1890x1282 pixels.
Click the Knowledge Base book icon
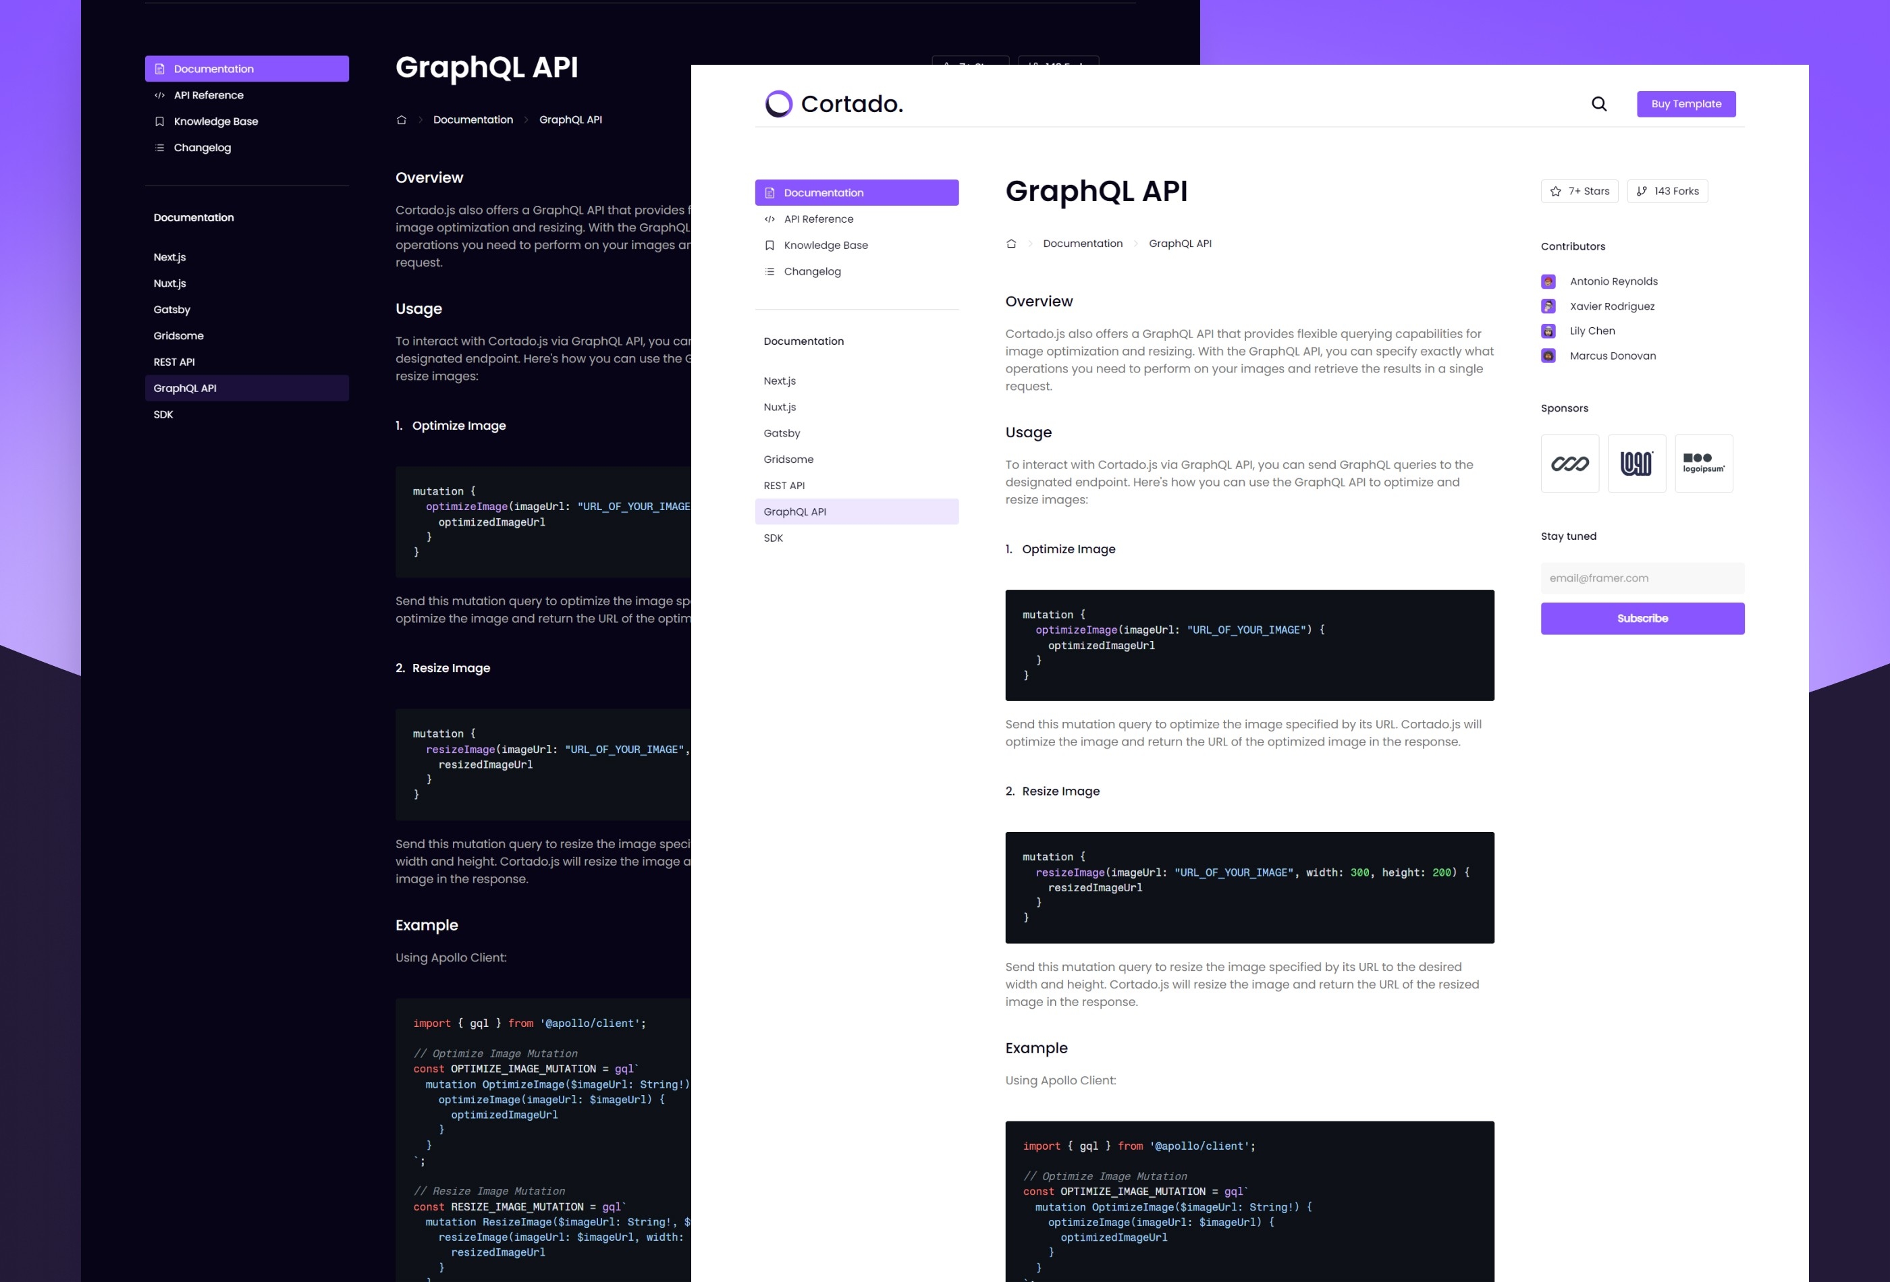coord(159,121)
